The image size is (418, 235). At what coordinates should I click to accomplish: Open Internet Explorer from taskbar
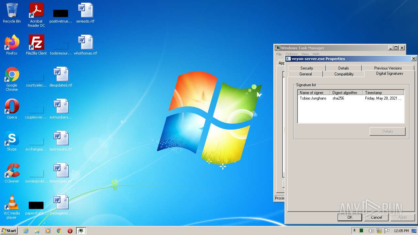coord(26,231)
